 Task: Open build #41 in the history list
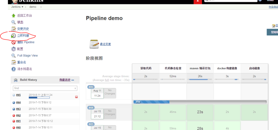pos(18,121)
